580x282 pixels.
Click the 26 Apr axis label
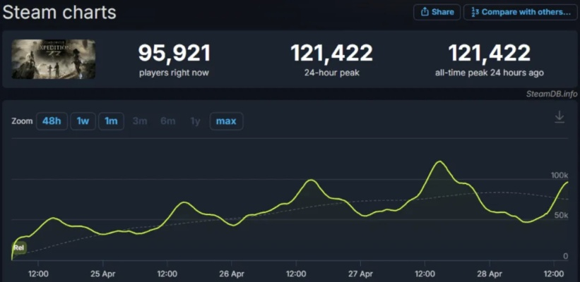pyautogui.click(x=232, y=274)
